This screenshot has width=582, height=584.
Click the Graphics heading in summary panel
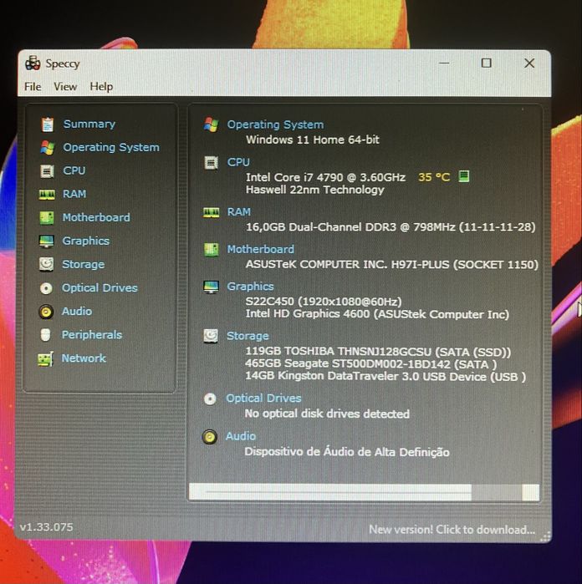251,287
